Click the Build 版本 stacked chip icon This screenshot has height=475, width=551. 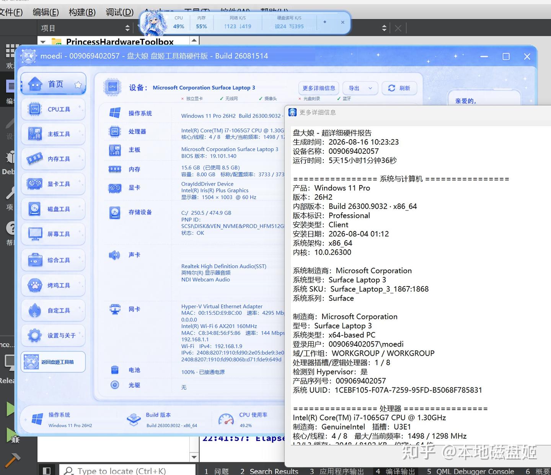coord(134,420)
